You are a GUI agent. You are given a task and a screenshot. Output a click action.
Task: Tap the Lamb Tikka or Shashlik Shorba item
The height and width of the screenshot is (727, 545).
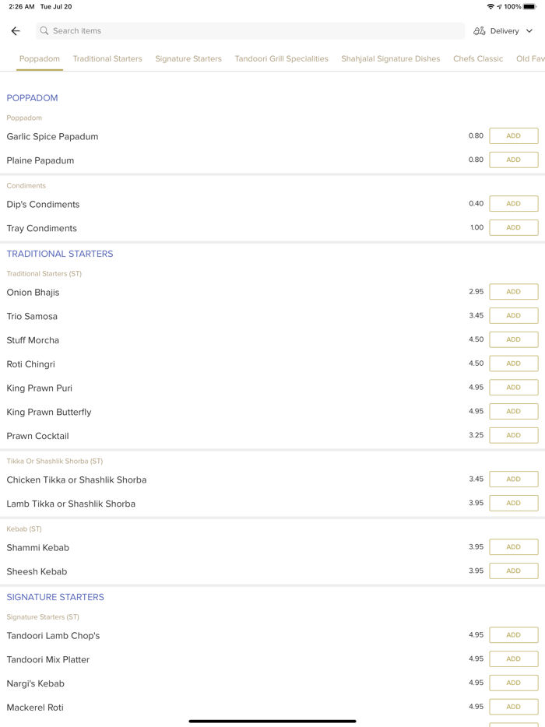tap(71, 504)
